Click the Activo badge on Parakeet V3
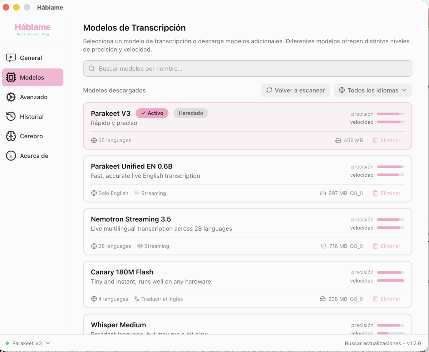 (x=152, y=113)
